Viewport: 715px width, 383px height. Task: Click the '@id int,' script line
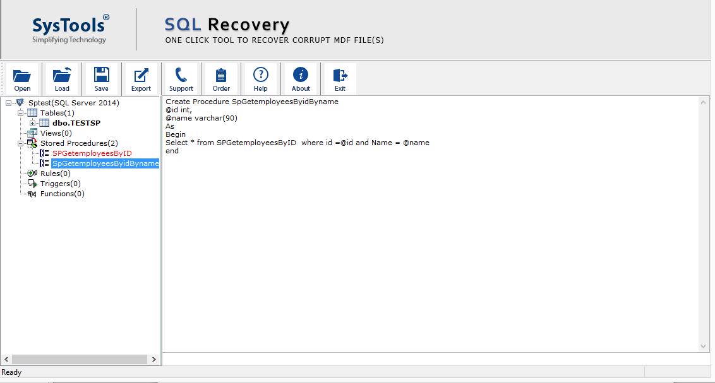[178, 110]
